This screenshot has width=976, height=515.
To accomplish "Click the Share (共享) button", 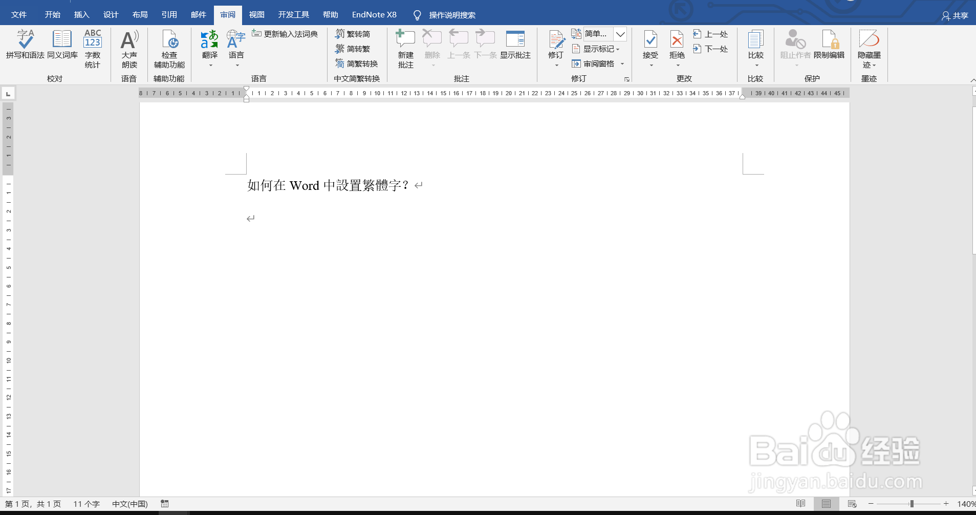I will click(x=955, y=16).
